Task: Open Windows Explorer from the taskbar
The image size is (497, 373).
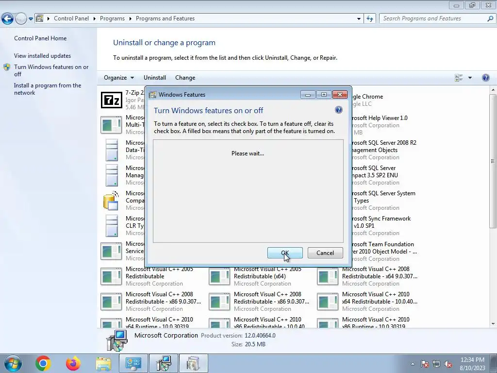Action: tap(103, 363)
